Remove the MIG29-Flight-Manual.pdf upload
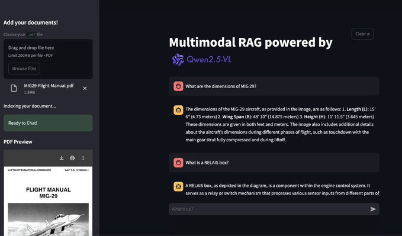 85,88
